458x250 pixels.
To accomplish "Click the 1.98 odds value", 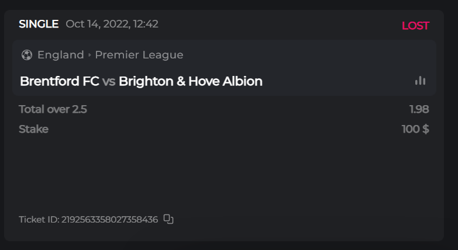I will tap(419, 109).
